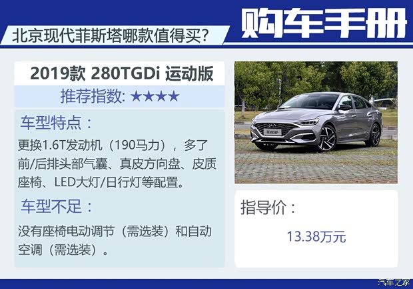Image resolution: width=413 pixels, height=289 pixels.
Task: Click the 车型不足 section heading
Action: pos(57,206)
